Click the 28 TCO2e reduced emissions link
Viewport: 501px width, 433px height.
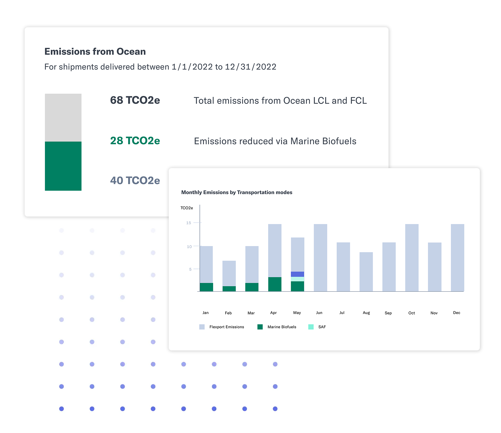coord(135,141)
